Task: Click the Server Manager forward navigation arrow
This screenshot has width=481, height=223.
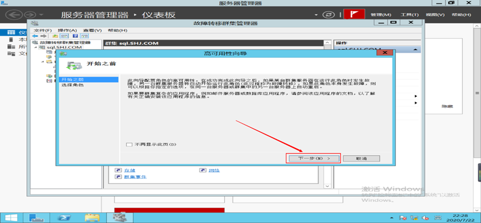Action: pos(30,14)
